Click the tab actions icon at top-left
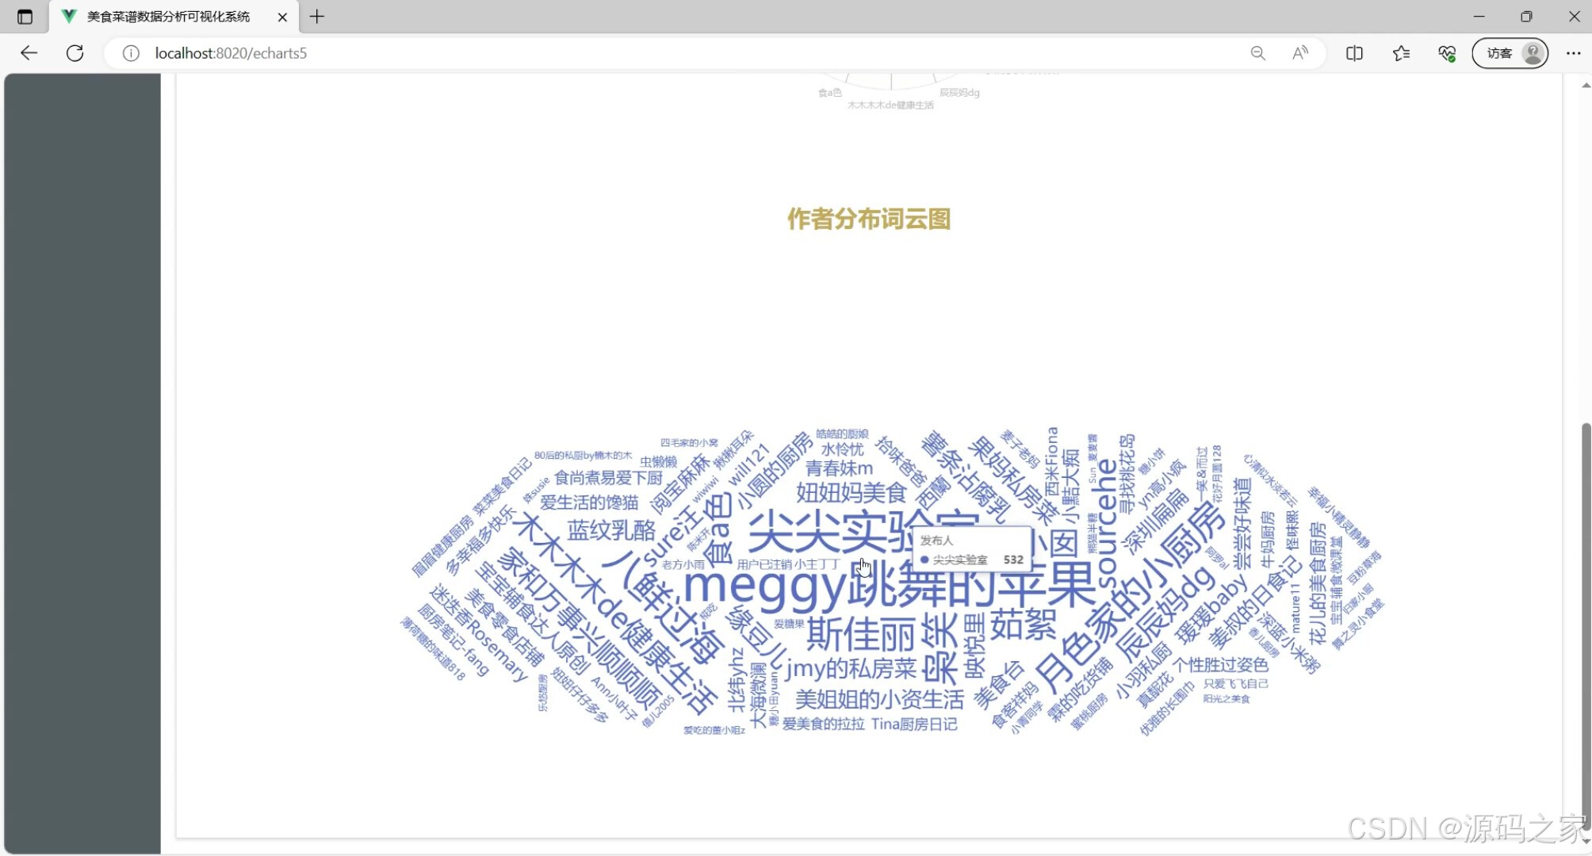1592x856 pixels. tap(23, 17)
